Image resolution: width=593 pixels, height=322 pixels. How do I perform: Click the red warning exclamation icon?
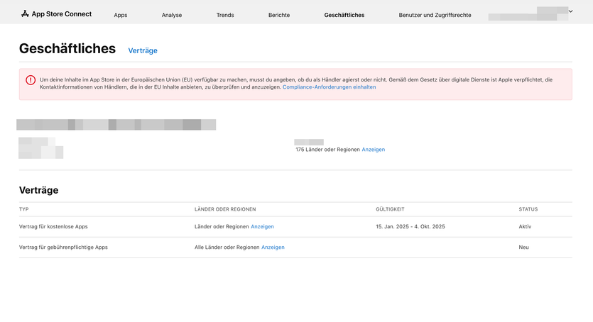coord(31,80)
